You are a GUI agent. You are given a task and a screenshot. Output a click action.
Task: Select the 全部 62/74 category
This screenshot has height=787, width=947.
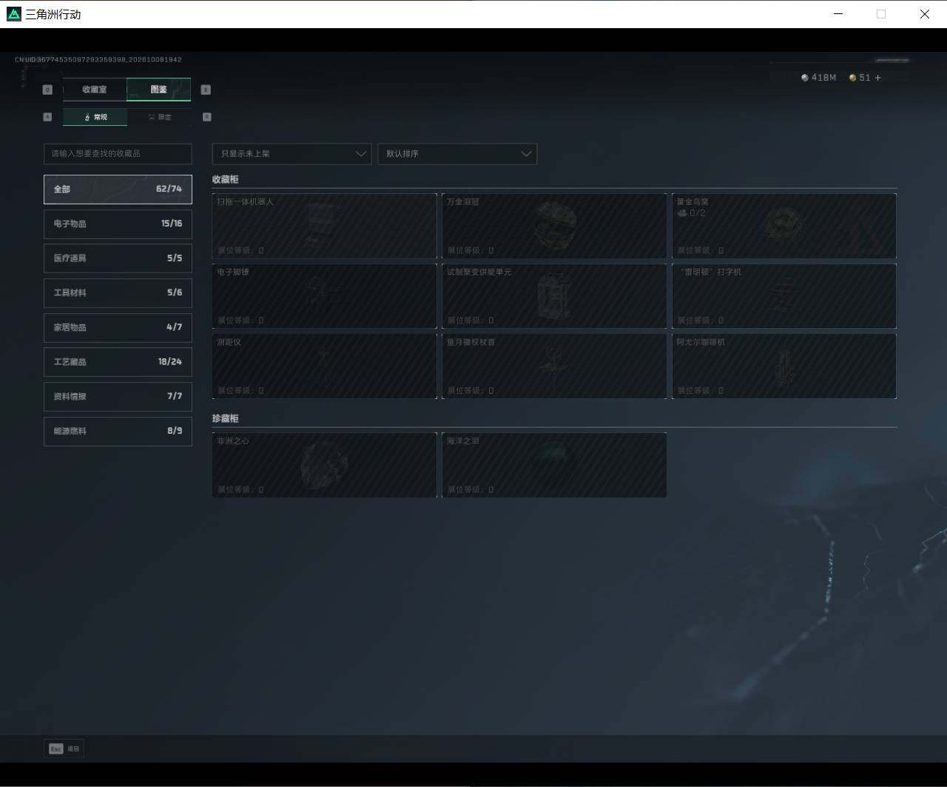[118, 189]
